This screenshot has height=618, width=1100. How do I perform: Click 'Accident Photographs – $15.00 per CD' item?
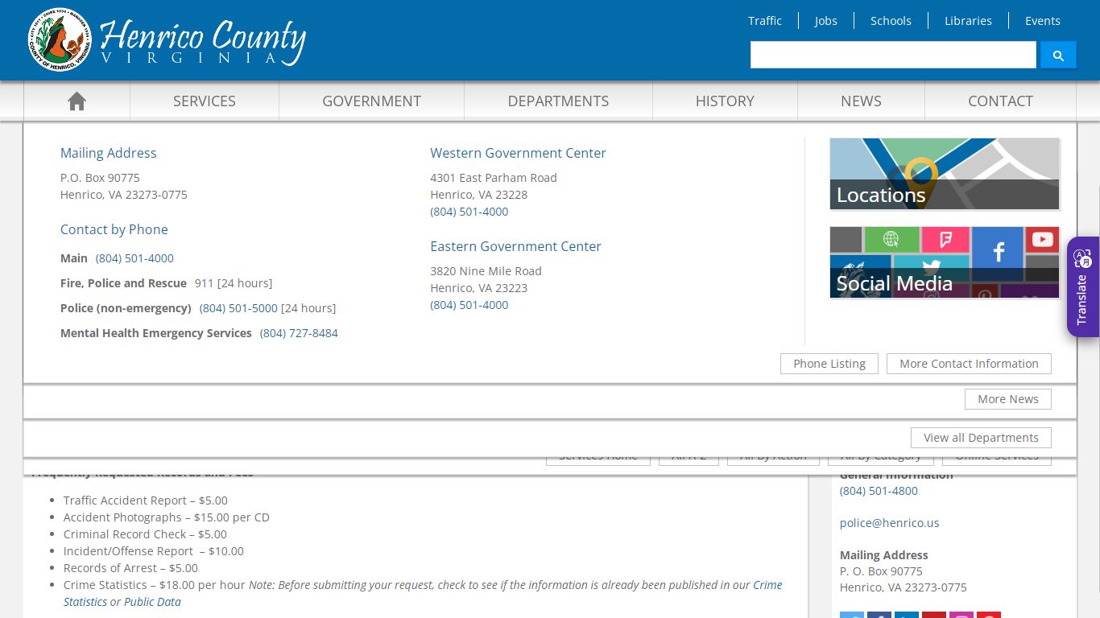(x=167, y=517)
